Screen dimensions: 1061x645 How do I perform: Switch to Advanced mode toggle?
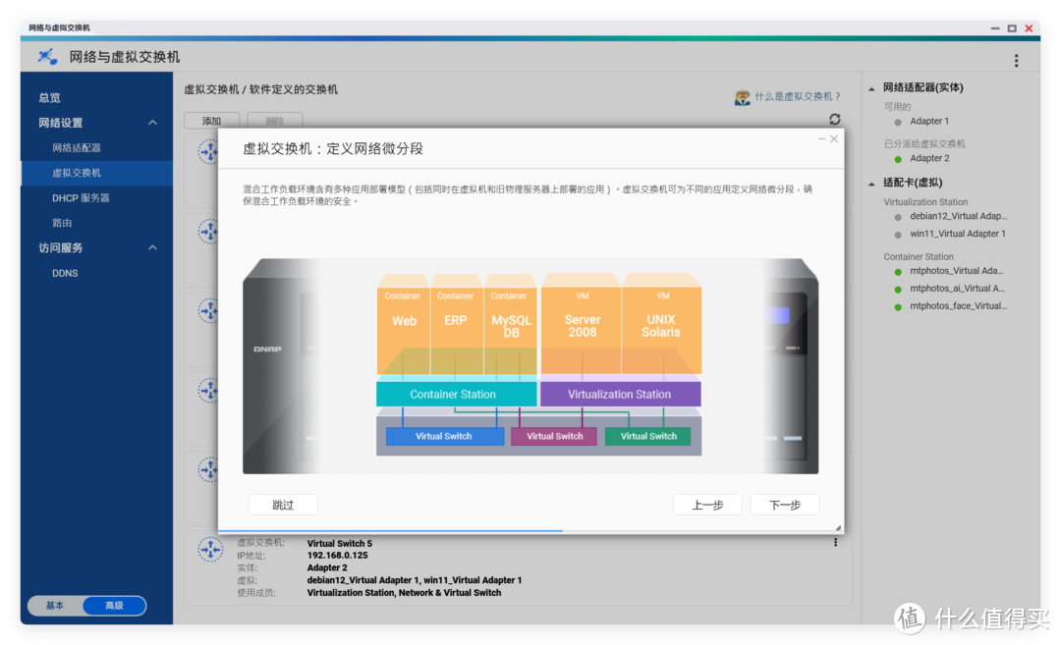[x=114, y=606]
